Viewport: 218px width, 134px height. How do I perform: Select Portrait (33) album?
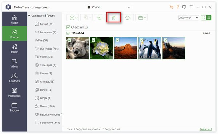(44, 24)
